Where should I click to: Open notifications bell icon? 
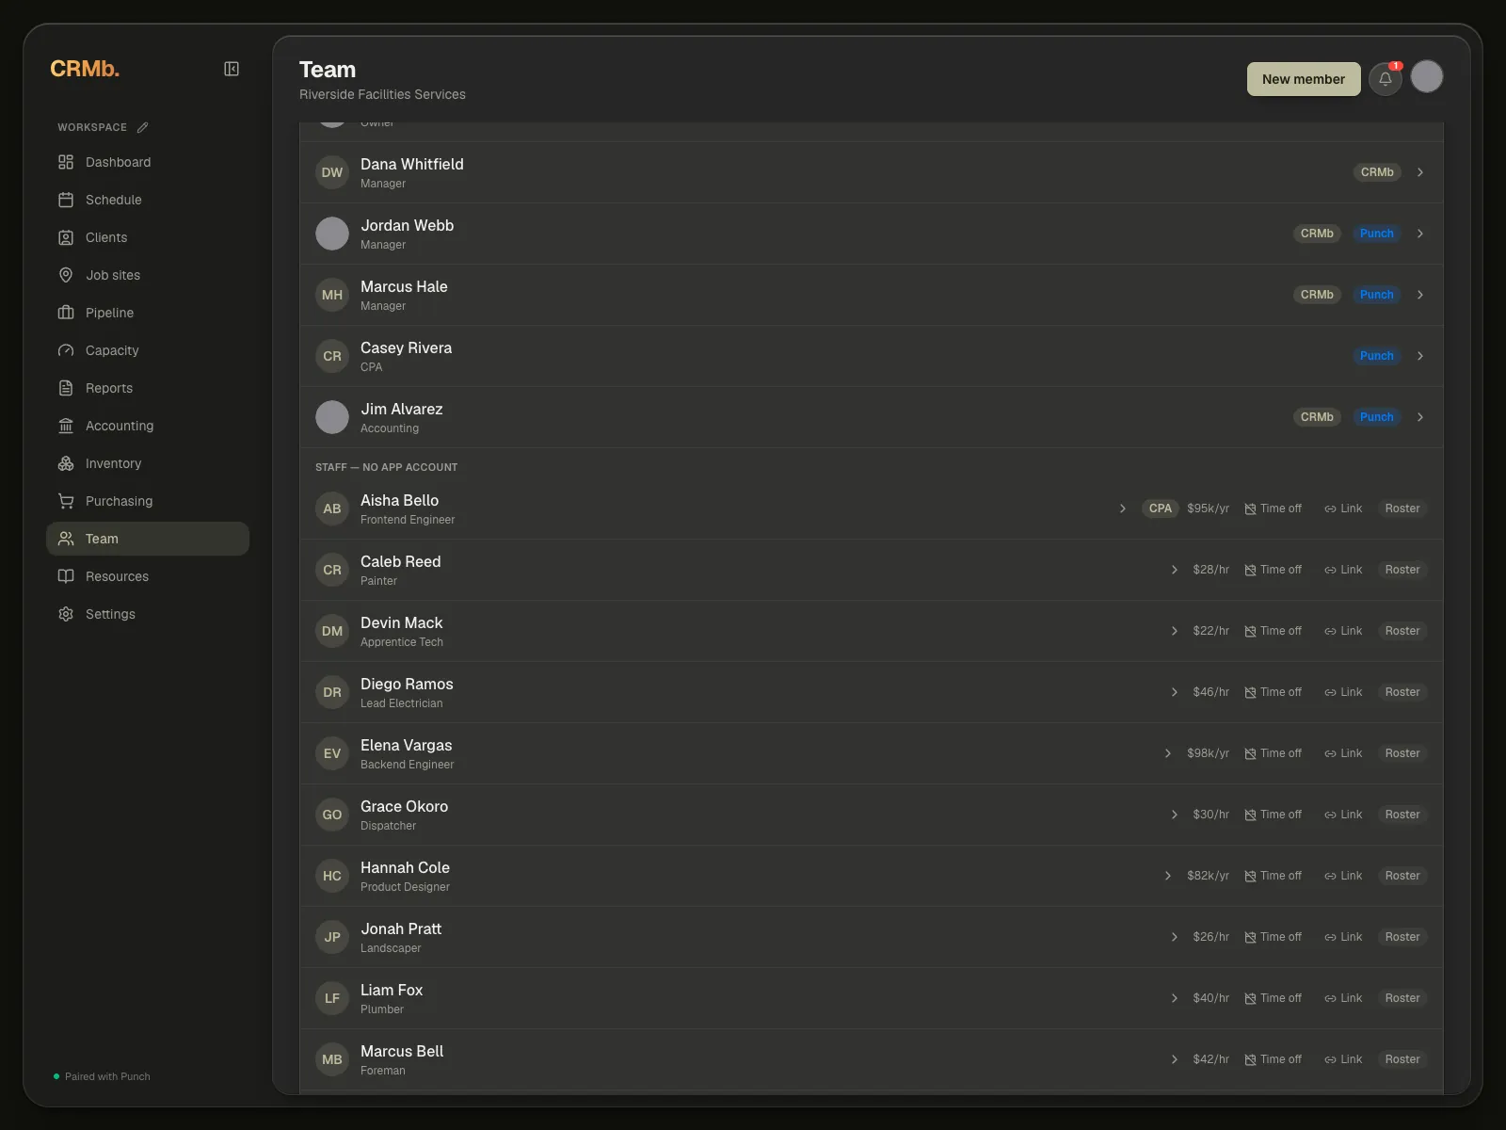(x=1385, y=79)
